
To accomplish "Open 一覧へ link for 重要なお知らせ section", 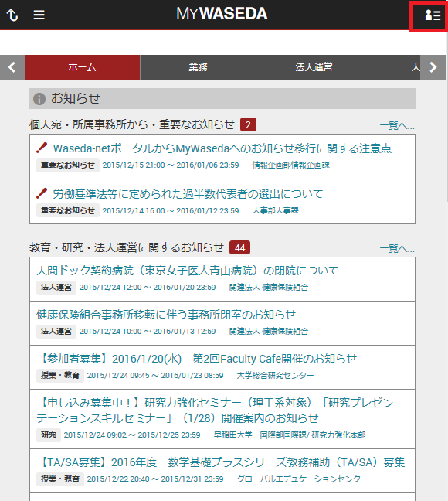I will (x=397, y=125).
